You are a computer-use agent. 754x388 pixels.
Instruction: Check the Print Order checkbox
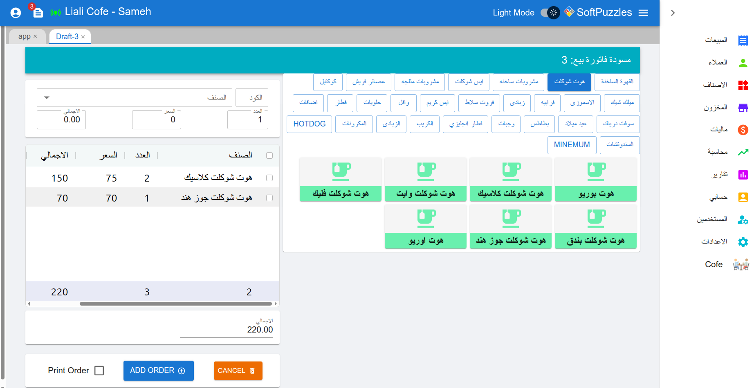point(99,370)
